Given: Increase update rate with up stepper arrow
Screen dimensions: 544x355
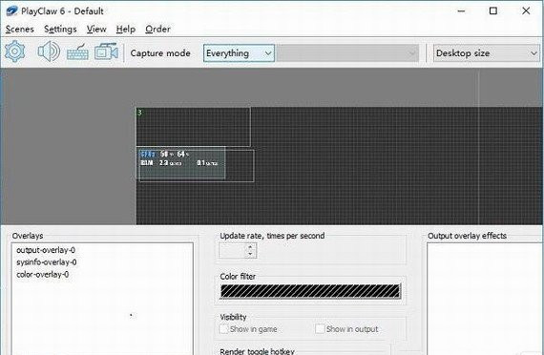Looking at the screenshot, I should pyautogui.click(x=250, y=247).
